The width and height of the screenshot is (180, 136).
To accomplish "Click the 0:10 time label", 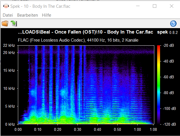I will 38,129.
